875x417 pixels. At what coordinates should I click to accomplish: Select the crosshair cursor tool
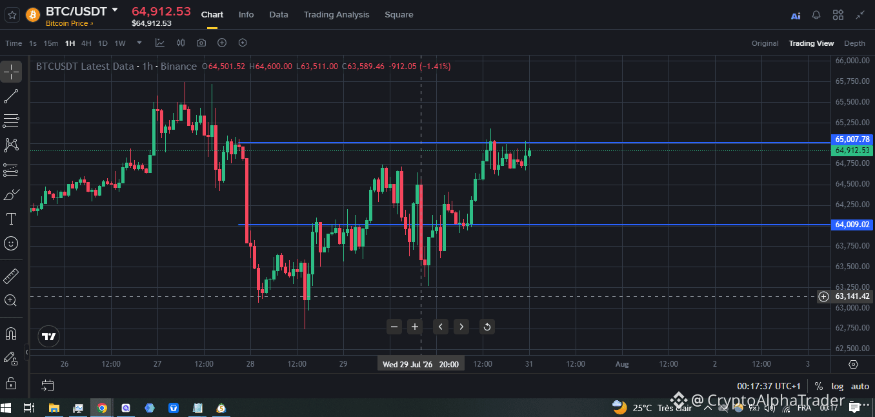pos(11,72)
